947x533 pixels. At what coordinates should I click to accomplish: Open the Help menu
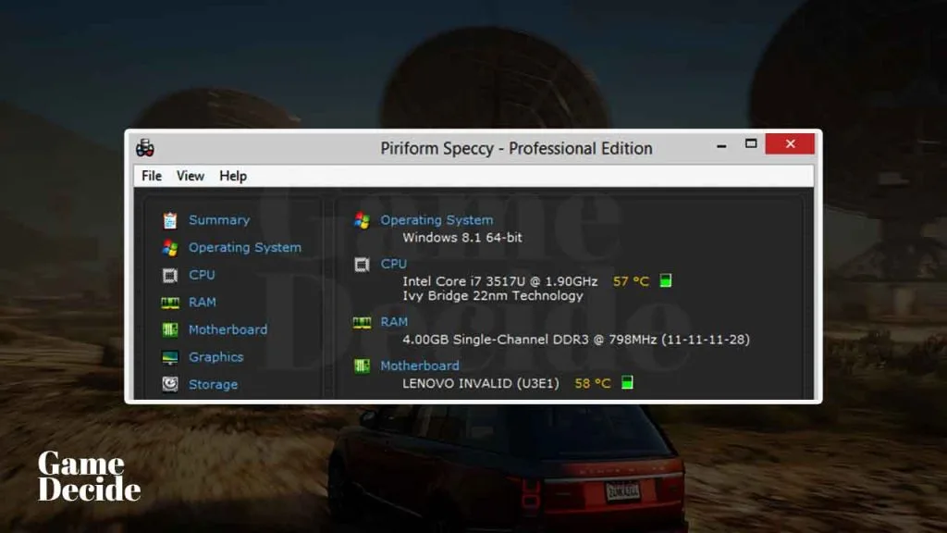click(233, 176)
